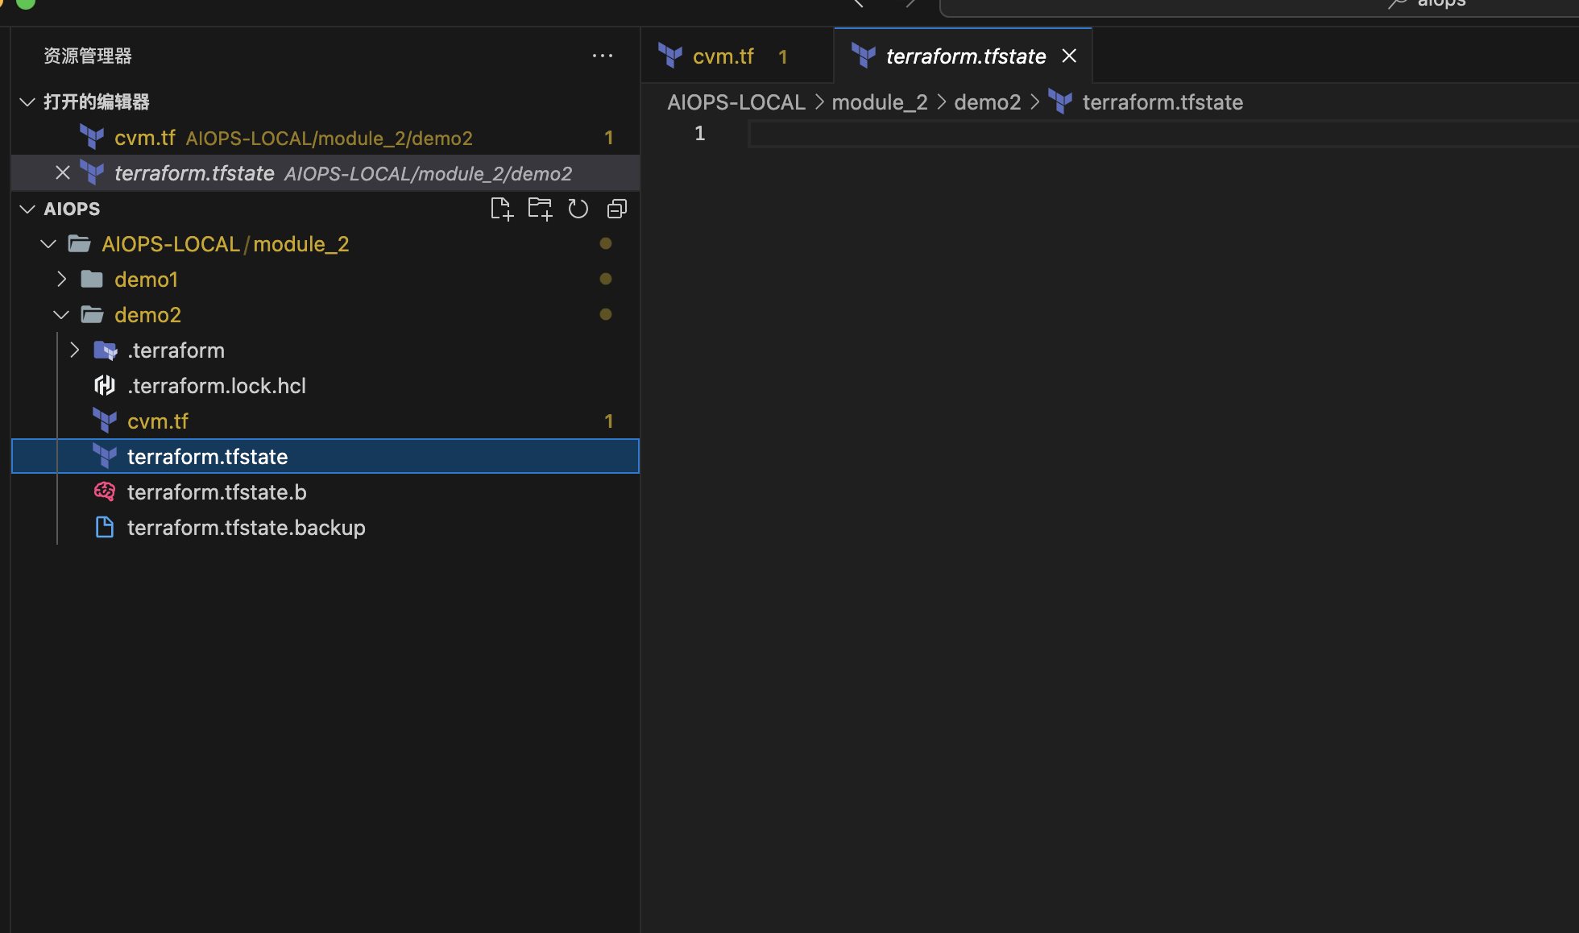The width and height of the screenshot is (1579, 933).
Task: Switch to the cvm.tf editor tab
Action: [737, 56]
